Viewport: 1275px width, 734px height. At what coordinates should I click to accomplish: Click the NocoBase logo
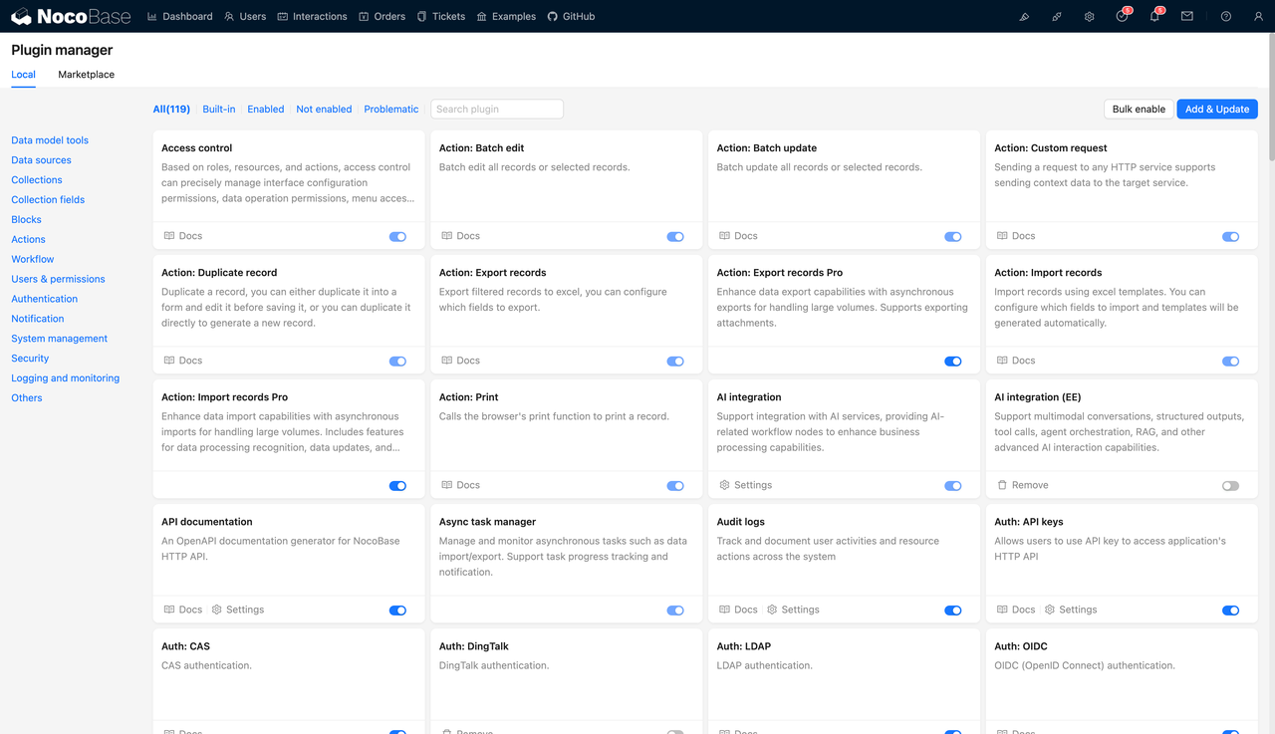71,17
